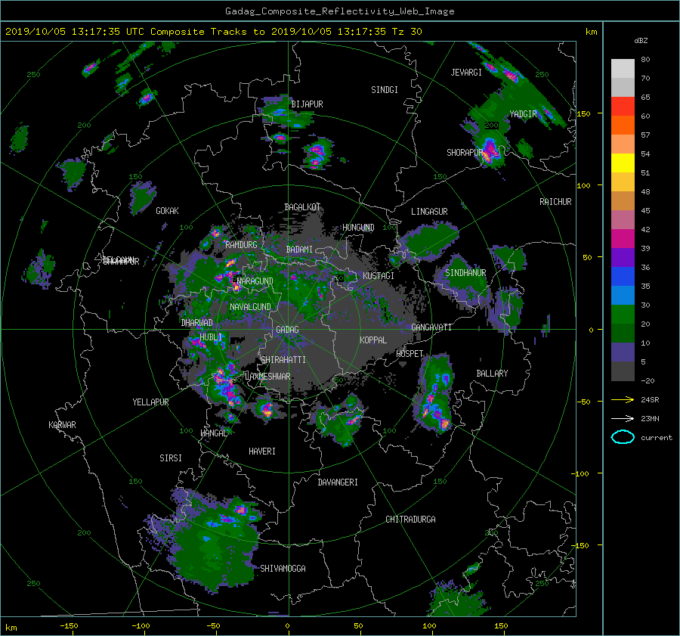The width and height of the screenshot is (680, 636).
Task: Click the dBZ legend heading
Action: pos(641,40)
